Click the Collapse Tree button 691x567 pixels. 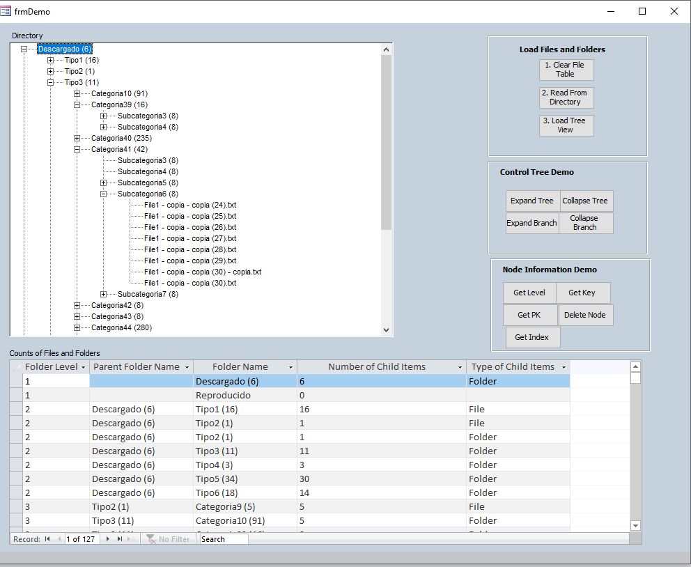586,201
